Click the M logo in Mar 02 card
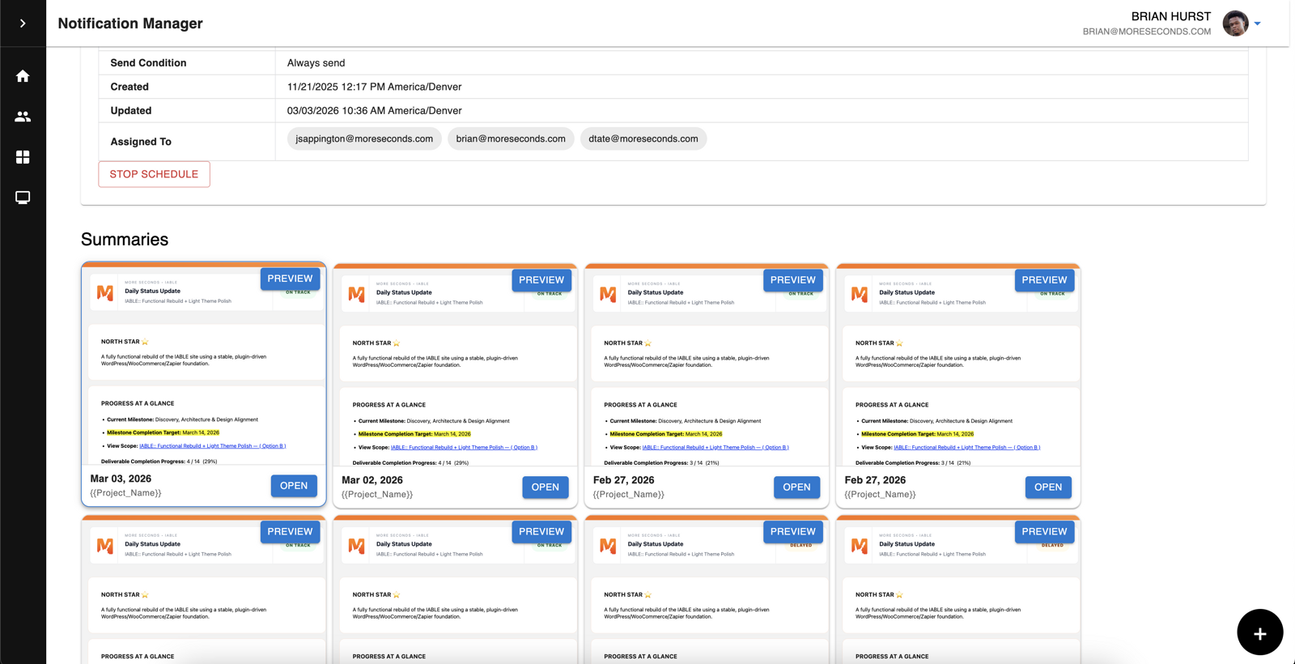The image size is (1295, 664). click(x=357, y=294)
